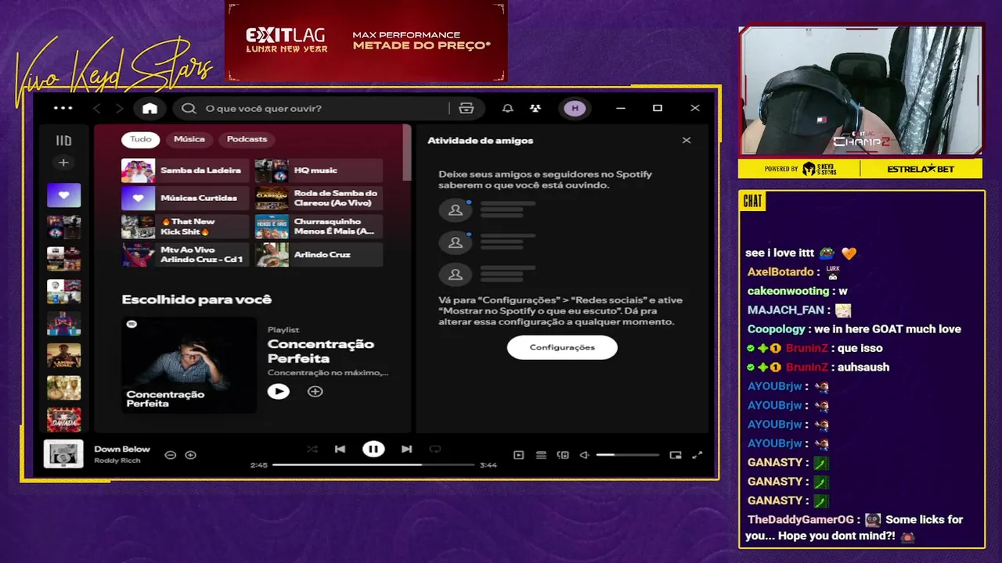1002x563 pixels.
Task: Open the 'Arlindo Cruz' shortcut
Action: coord(319,255)
